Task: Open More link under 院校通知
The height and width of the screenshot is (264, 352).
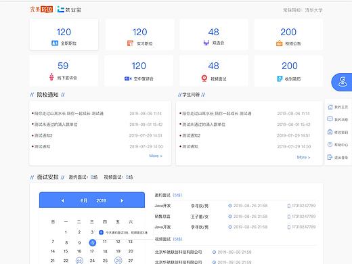Action: (x=156, y=156)
